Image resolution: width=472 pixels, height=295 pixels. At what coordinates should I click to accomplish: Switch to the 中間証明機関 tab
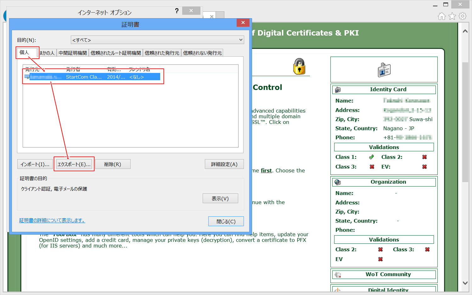pyautogui.click(x=73, y=53)
